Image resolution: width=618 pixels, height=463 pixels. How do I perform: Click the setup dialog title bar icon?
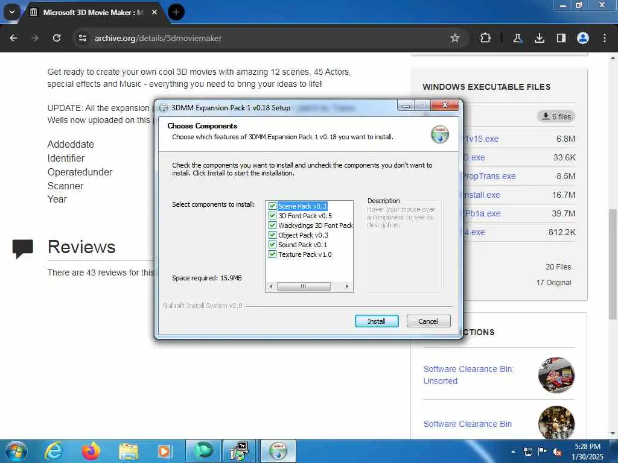click(164, 108)
